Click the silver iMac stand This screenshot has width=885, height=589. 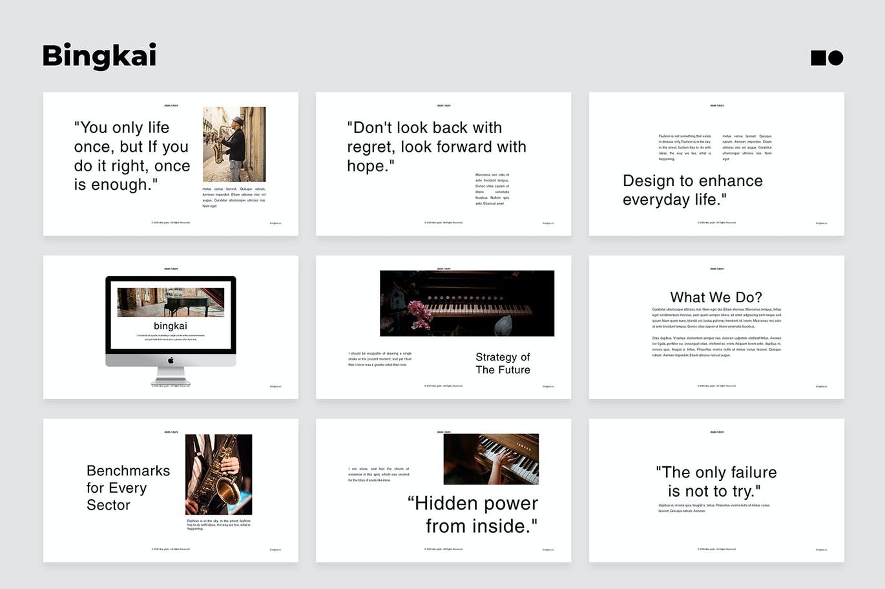point(171,375)
